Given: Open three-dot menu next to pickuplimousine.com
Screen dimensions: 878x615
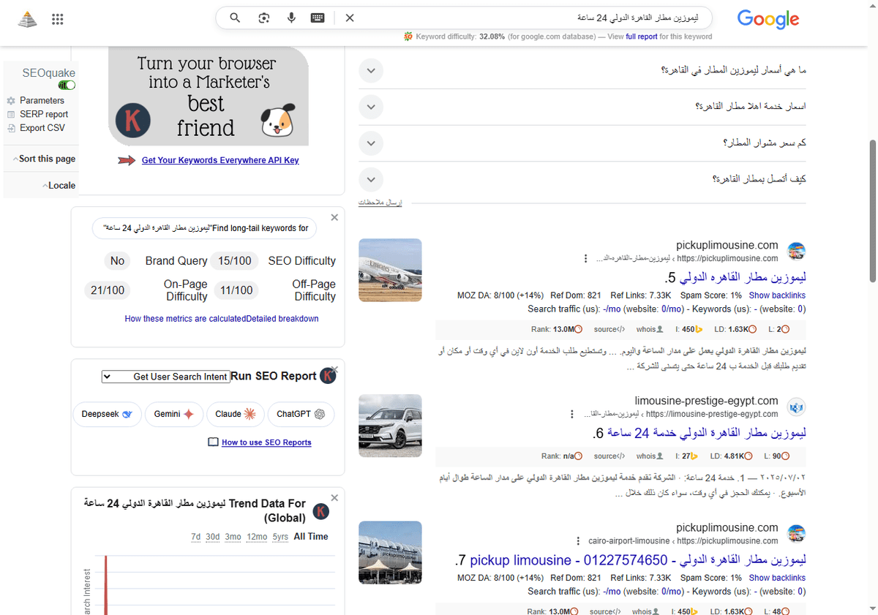Looking at the screenshot, I should coord(585,257).
